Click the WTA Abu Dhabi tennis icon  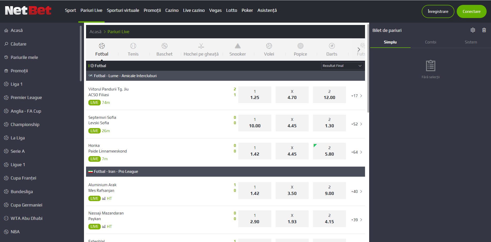tap(6, 218)
